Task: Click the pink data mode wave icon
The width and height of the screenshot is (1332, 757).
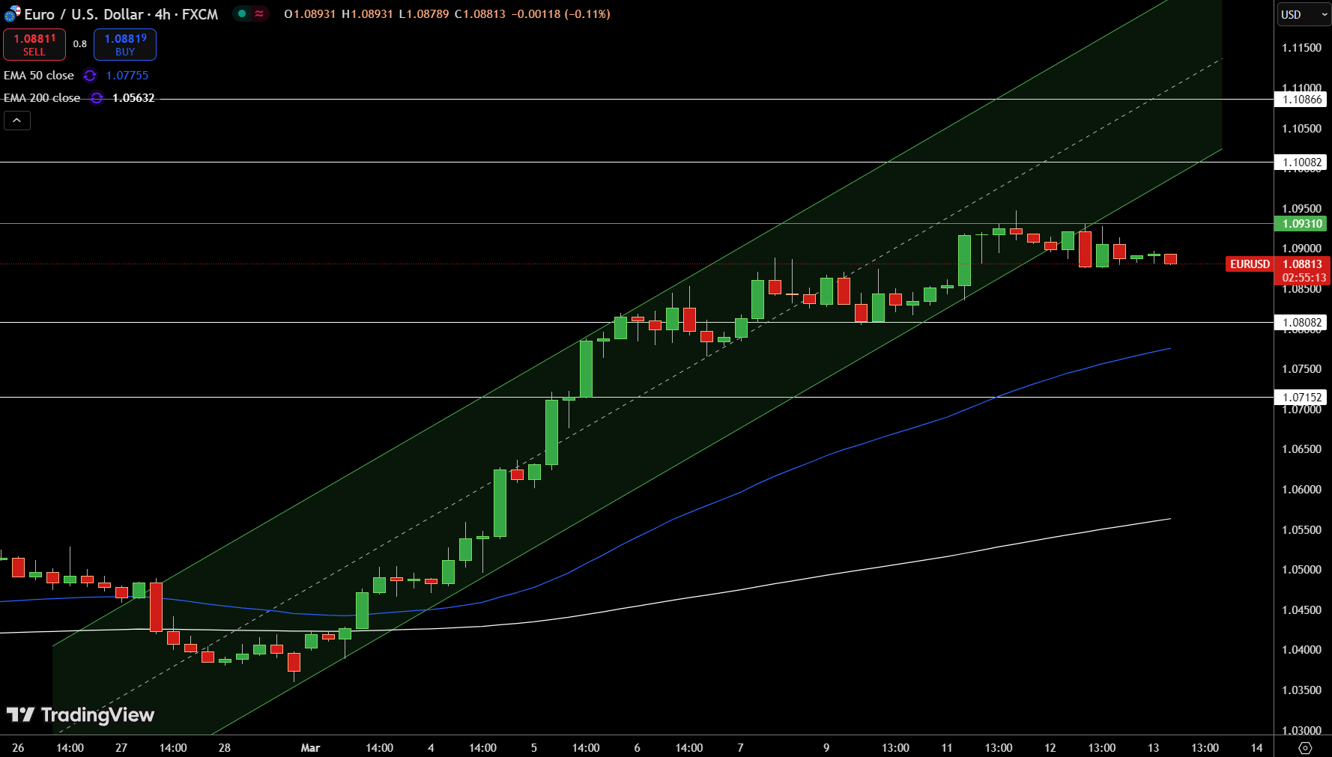Action: point(259,13)
